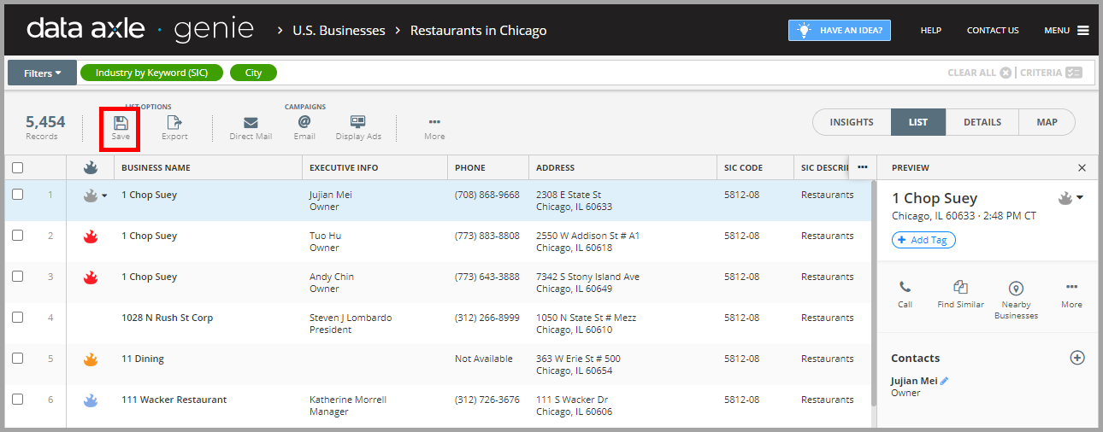The image size is (1103, 432).
Task: Click 111 Wacker Restaurant name
Action: (174, 400)
